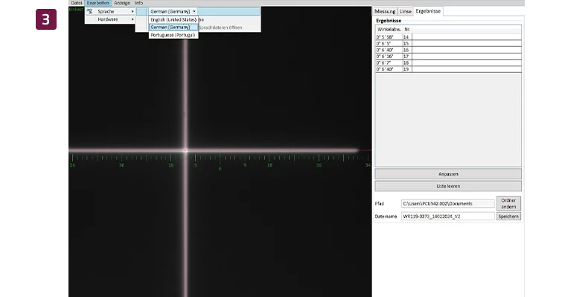Click into the Pfad input field

(447, 203)
